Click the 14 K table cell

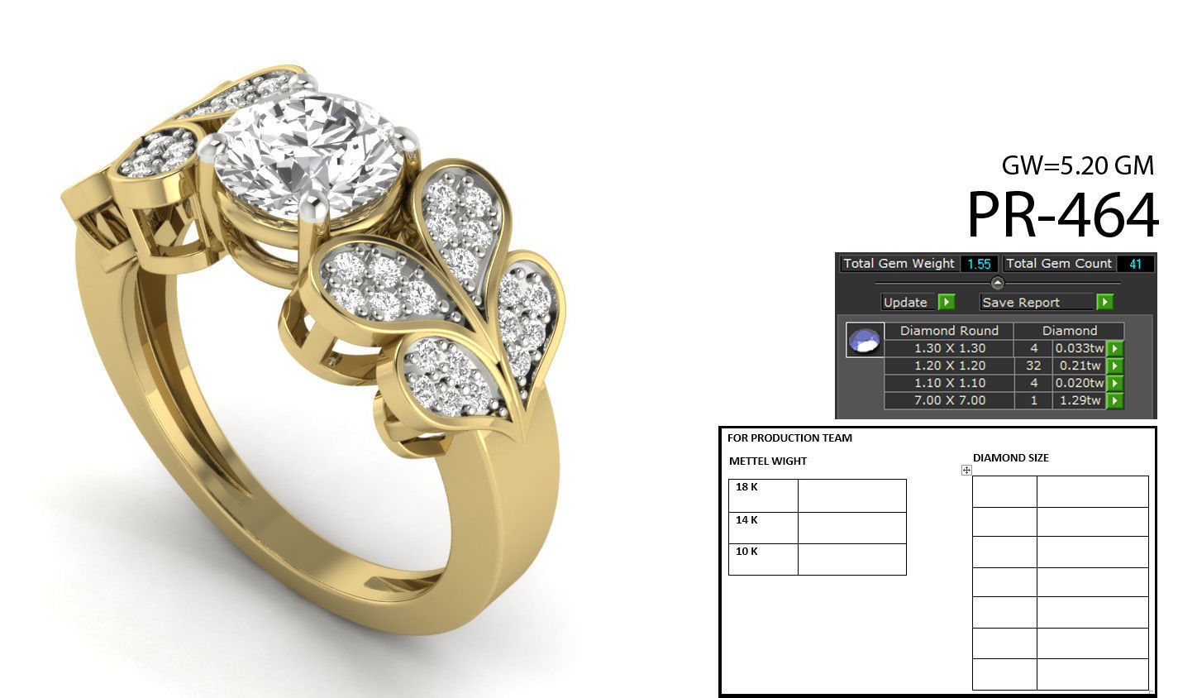[763, 528]
